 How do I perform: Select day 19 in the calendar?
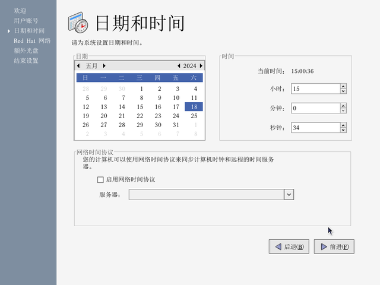point(85,116)
